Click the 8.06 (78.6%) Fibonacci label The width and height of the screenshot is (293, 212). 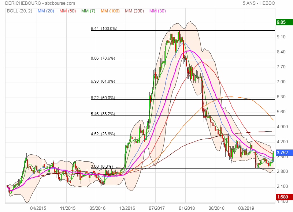[103, 58]
